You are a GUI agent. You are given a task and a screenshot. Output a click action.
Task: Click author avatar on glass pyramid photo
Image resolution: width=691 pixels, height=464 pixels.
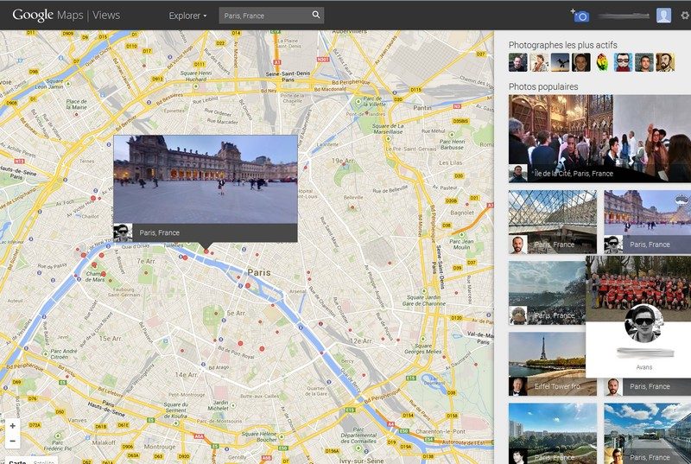(x=517, y=245)
